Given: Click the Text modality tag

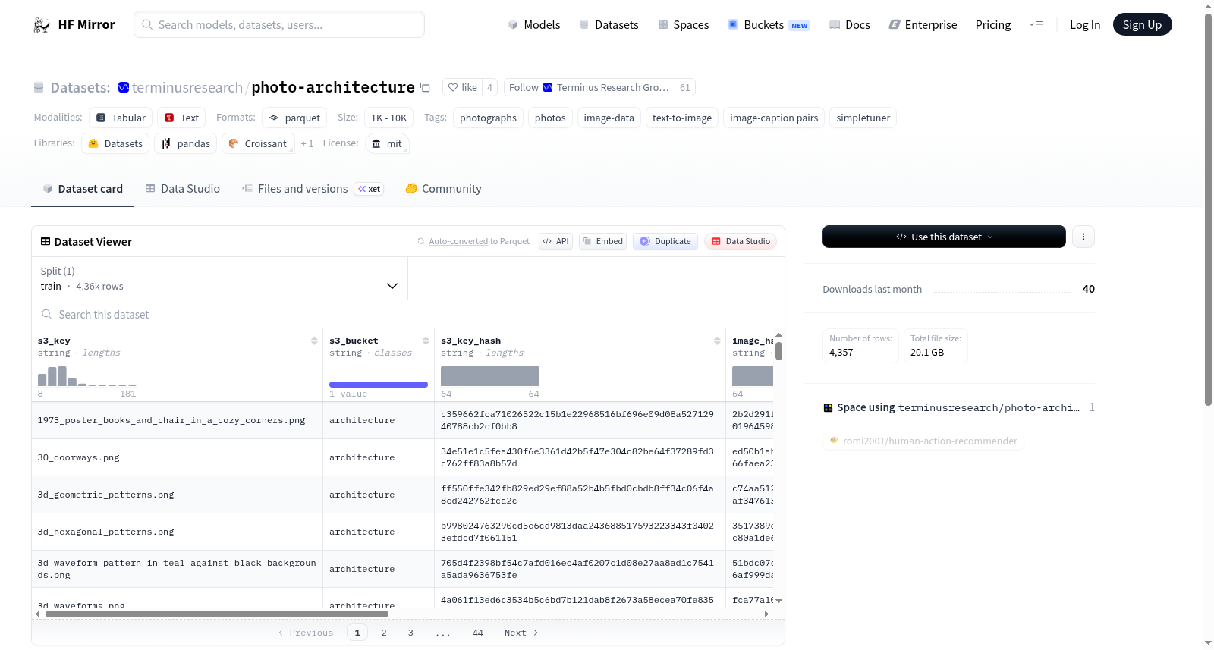Looking at the screenshot, I should pyautogui.click(x=181, y=118).
